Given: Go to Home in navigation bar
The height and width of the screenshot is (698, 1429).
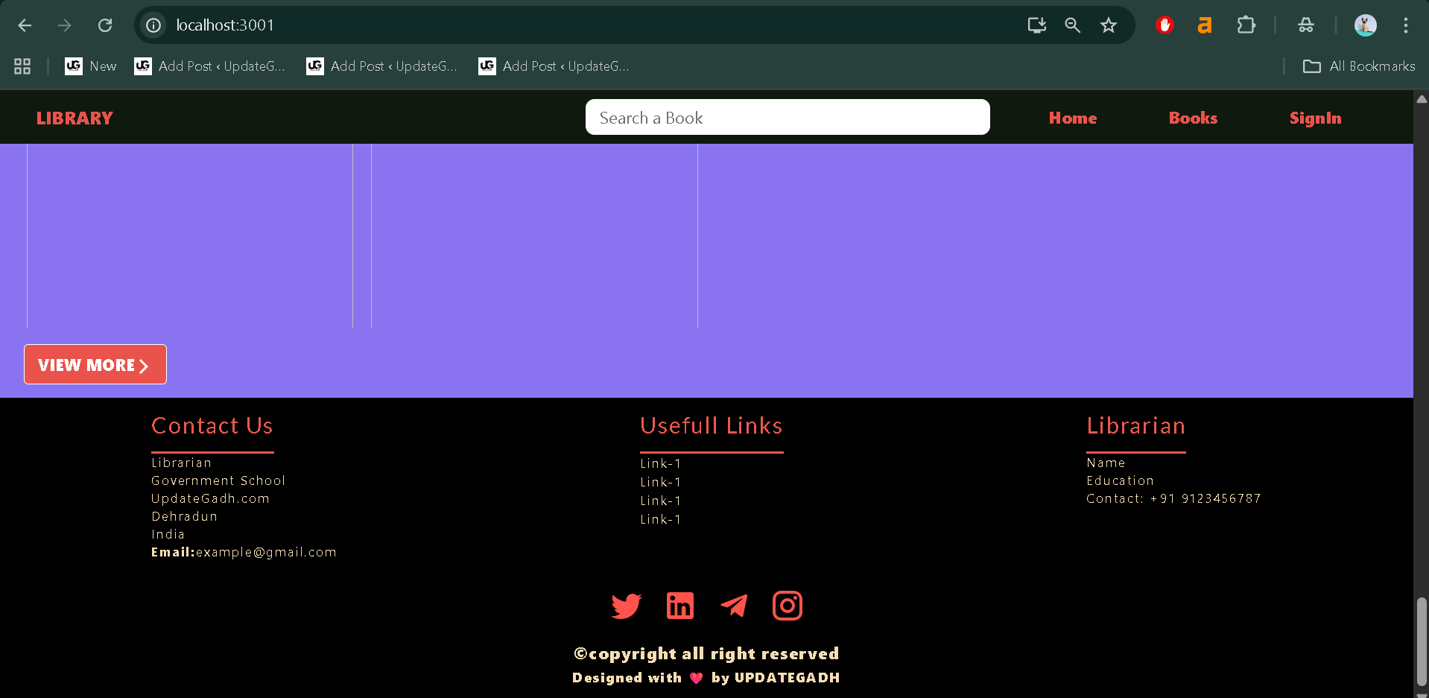Looking at the screenshot, I should click(x=1072, y=118).
